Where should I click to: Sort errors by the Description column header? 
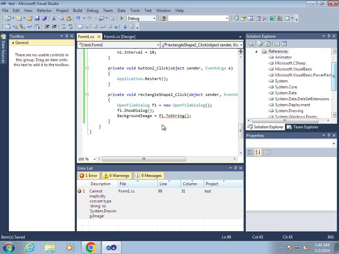(x=103, y=184)
